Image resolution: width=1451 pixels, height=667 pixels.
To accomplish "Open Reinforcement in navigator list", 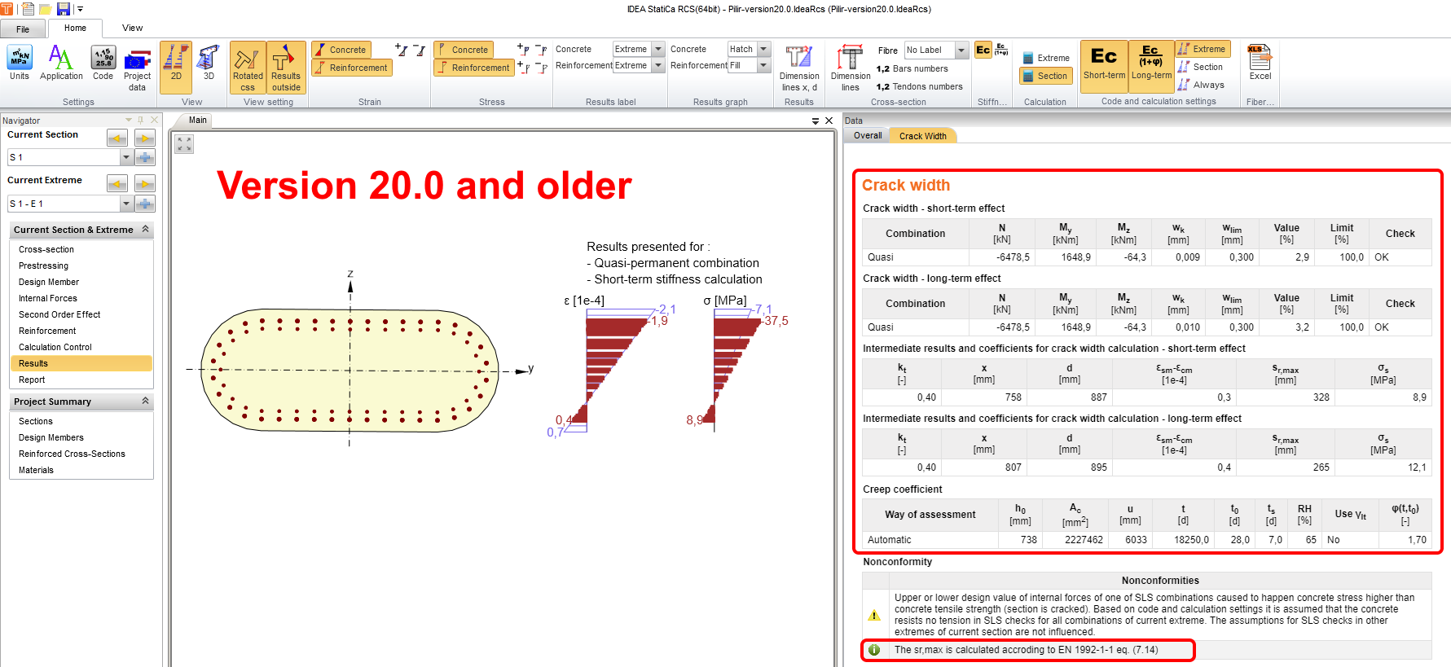I will coord(47,331).
